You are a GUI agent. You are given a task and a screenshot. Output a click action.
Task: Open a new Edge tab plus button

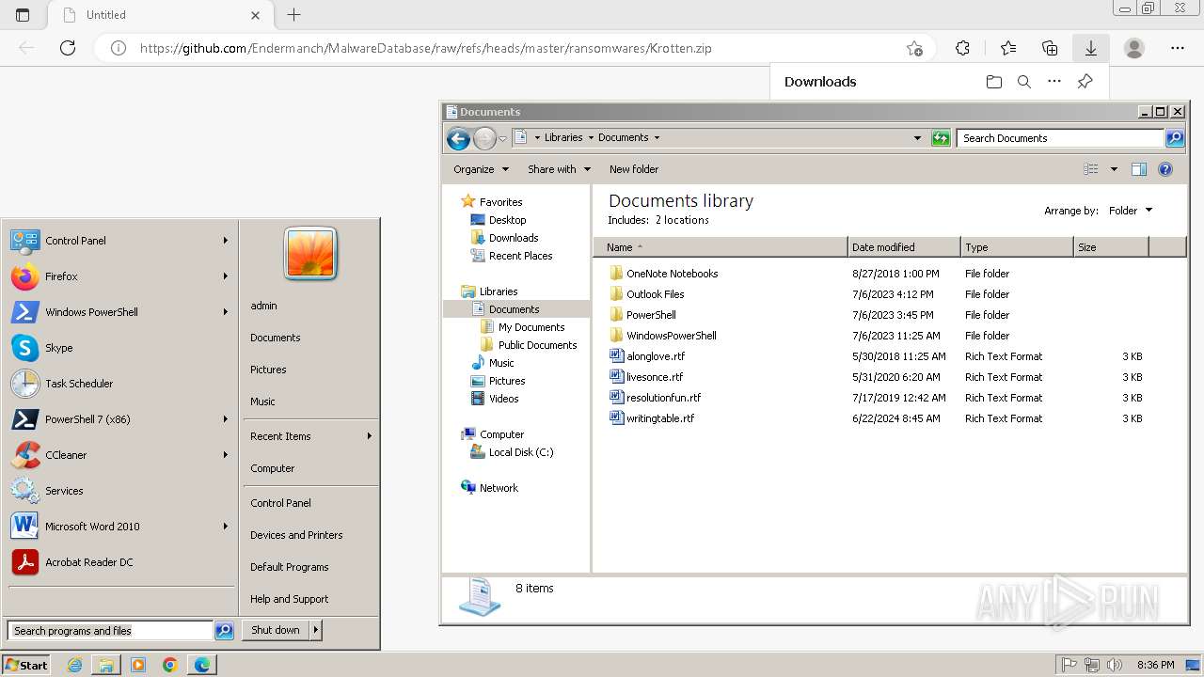[293, 15]
